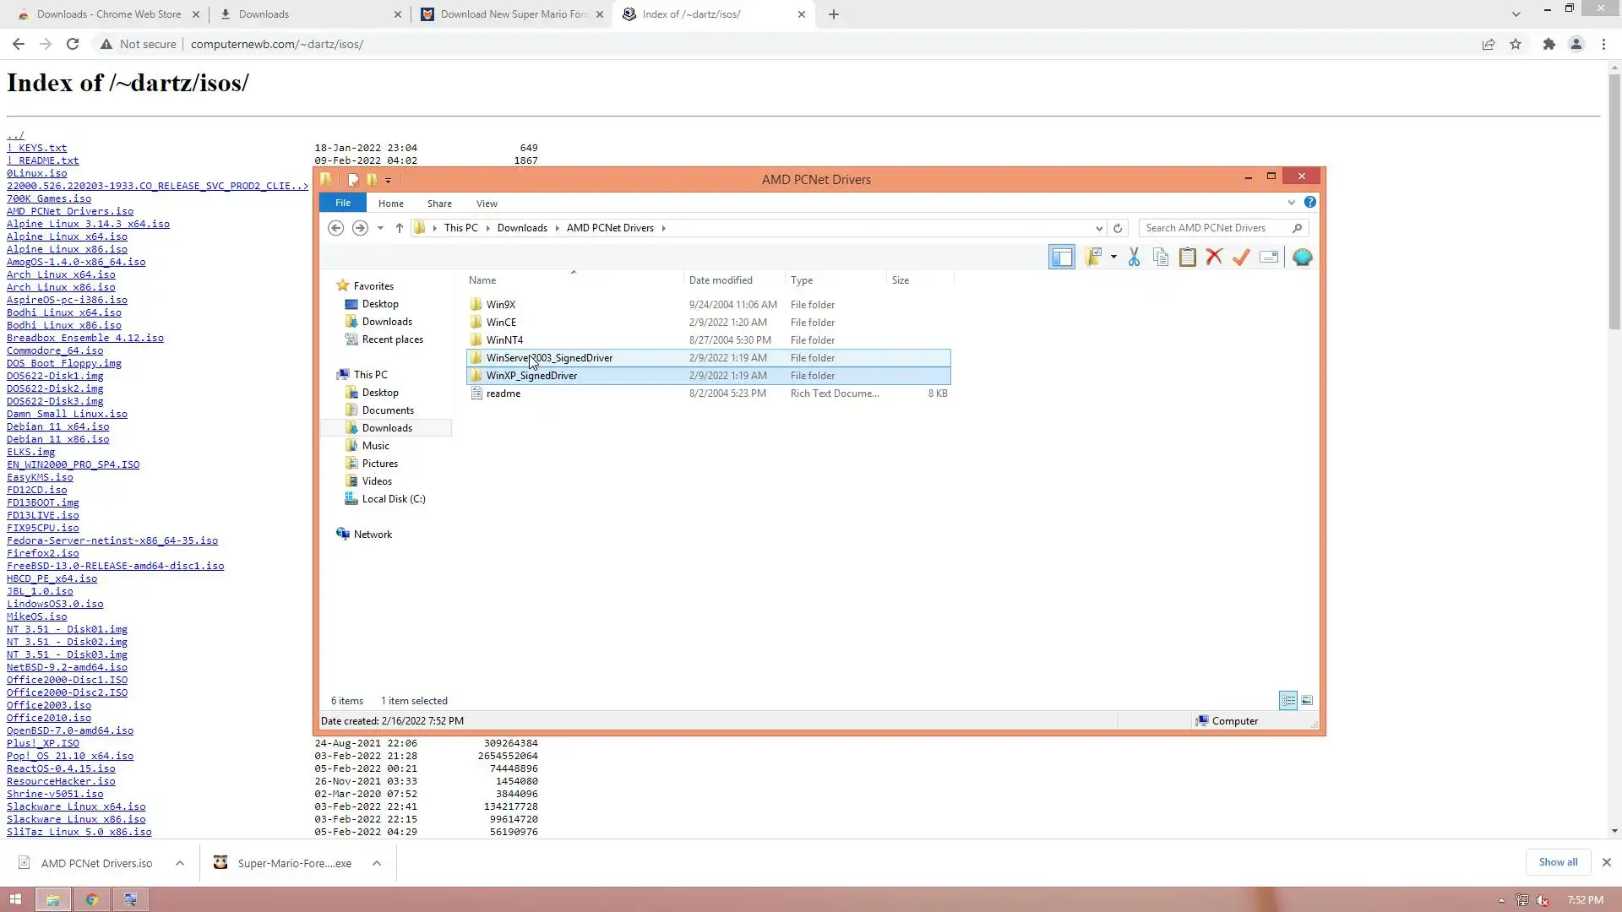Click the red X Delete icon
The height and width of the screenshot is (912, 1622).
click(x=1214, y=258)
